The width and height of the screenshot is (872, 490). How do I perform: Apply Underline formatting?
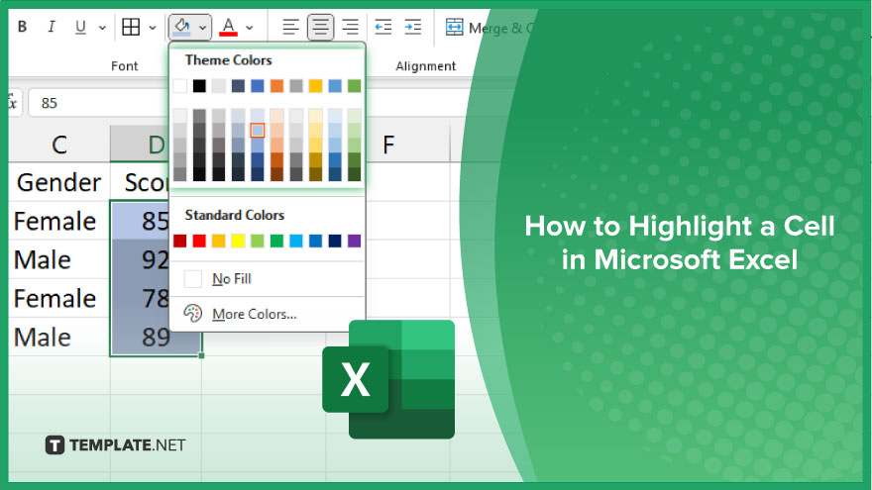point(80,27)
